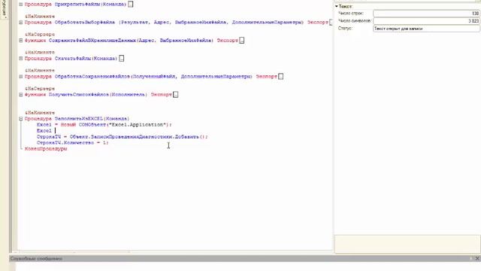
Task: Click the Статус label in properties
Action: click(x=345, y=29)
